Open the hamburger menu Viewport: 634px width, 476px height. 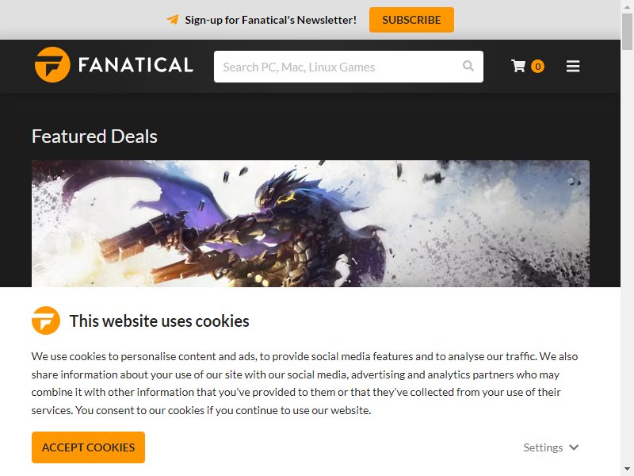coord(572,66)
